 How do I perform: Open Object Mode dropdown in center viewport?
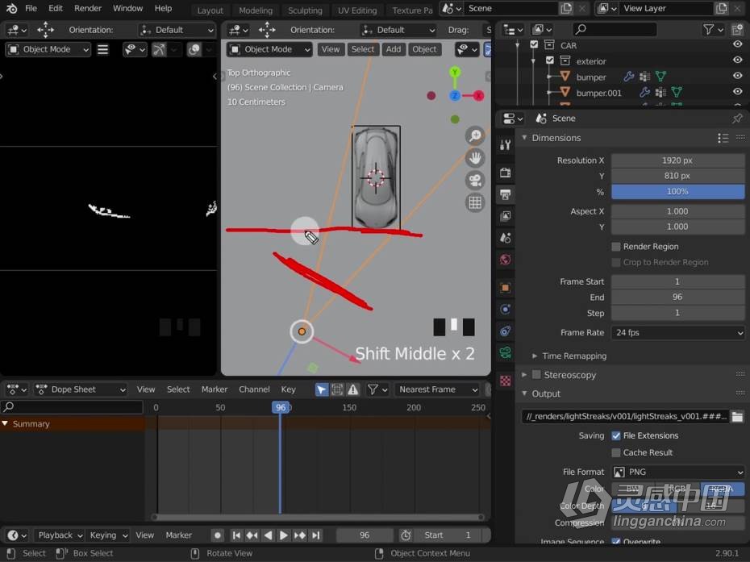pos(269,49)
